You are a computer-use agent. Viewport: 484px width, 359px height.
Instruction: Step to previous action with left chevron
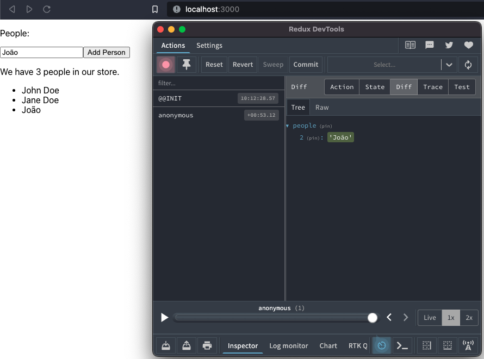tap(389, 317)
